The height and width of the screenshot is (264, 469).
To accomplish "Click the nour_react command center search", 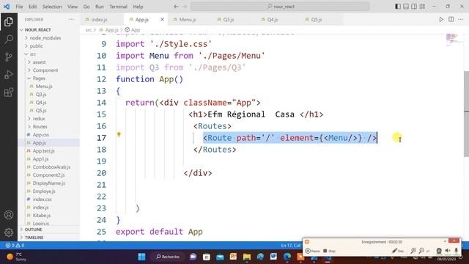I will [x=280, y=7].
